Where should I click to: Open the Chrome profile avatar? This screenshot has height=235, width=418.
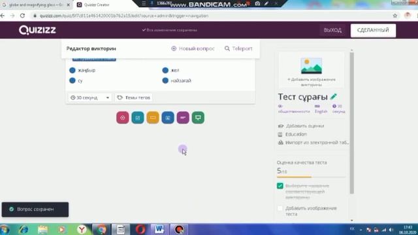(x=408, y=16)
